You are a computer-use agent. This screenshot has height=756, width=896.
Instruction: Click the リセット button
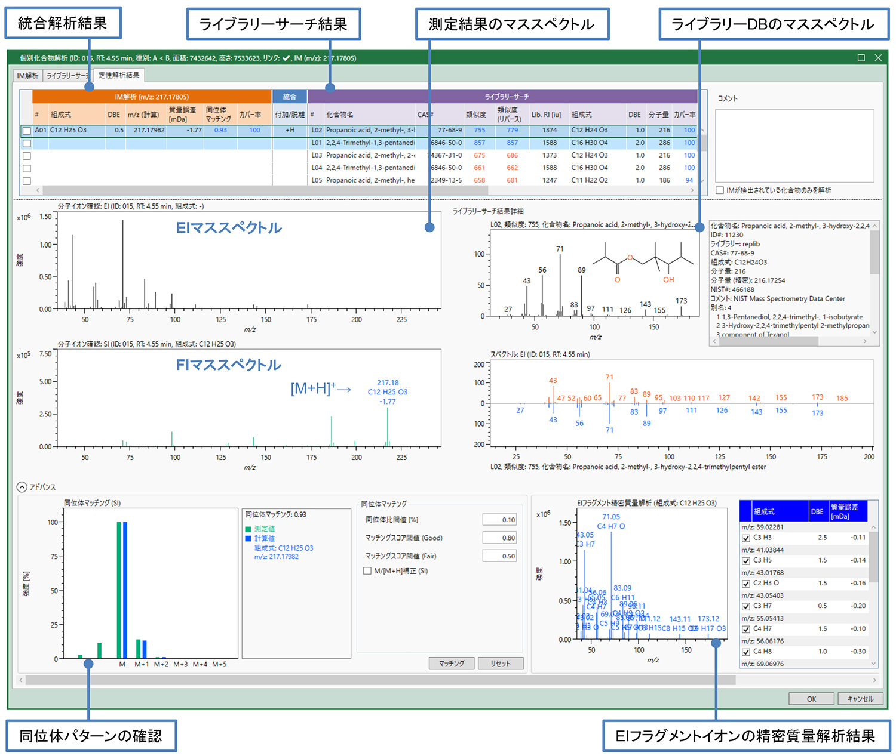[501, 664]
